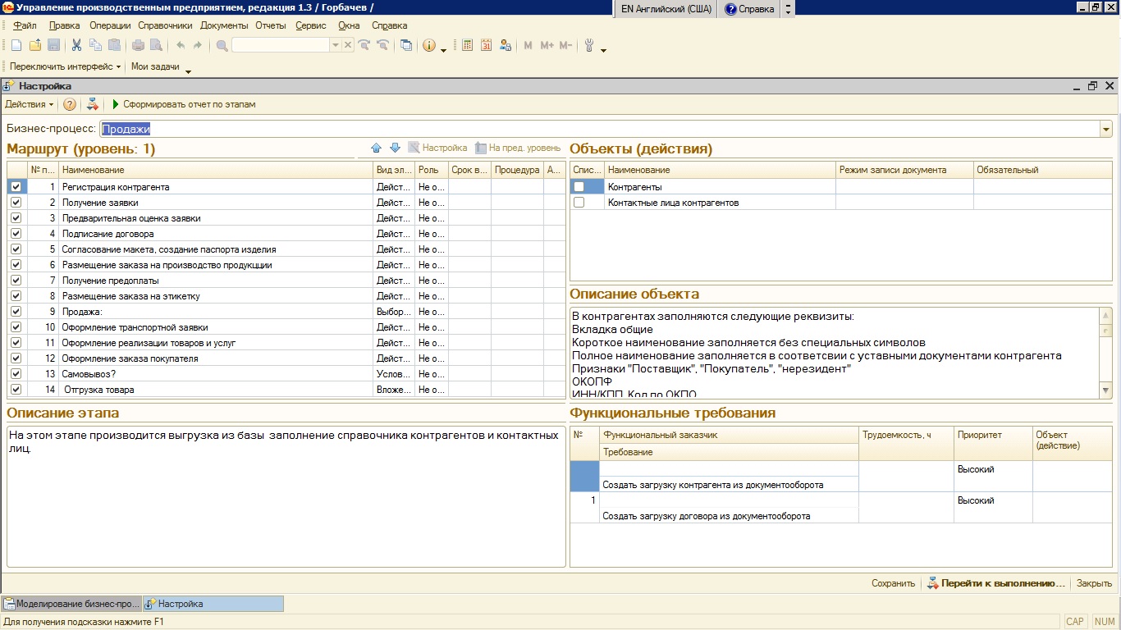
Task: Expand the Бизнес-процесс dropdown arrow
Action: (x=1106, y=129)
